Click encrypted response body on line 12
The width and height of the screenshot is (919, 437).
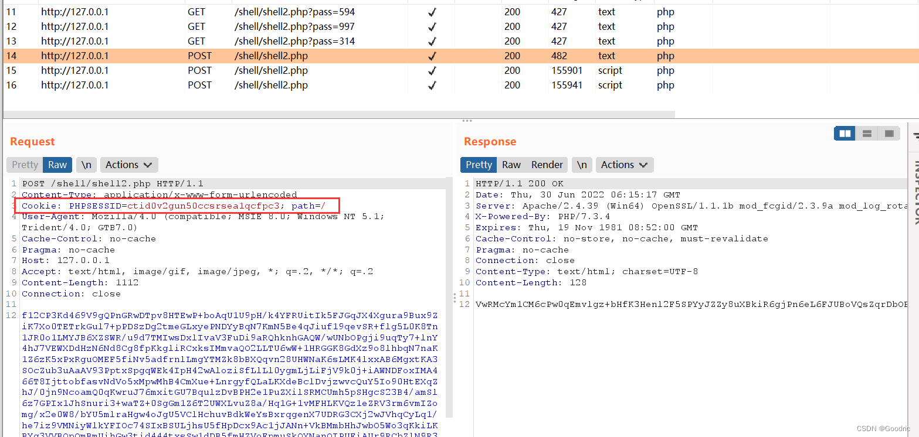coord(691,304)
